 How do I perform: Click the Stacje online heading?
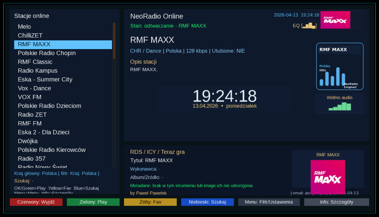(x=32, y=16)
